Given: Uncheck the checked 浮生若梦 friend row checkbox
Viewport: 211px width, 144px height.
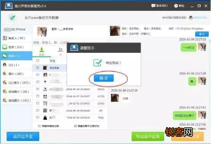Looking at the screenshot, I should click(x=38, y=68).
